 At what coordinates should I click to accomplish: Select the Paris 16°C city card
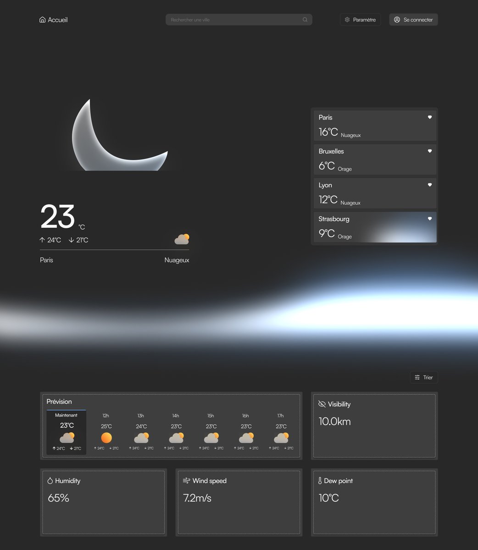coord(375,126)
